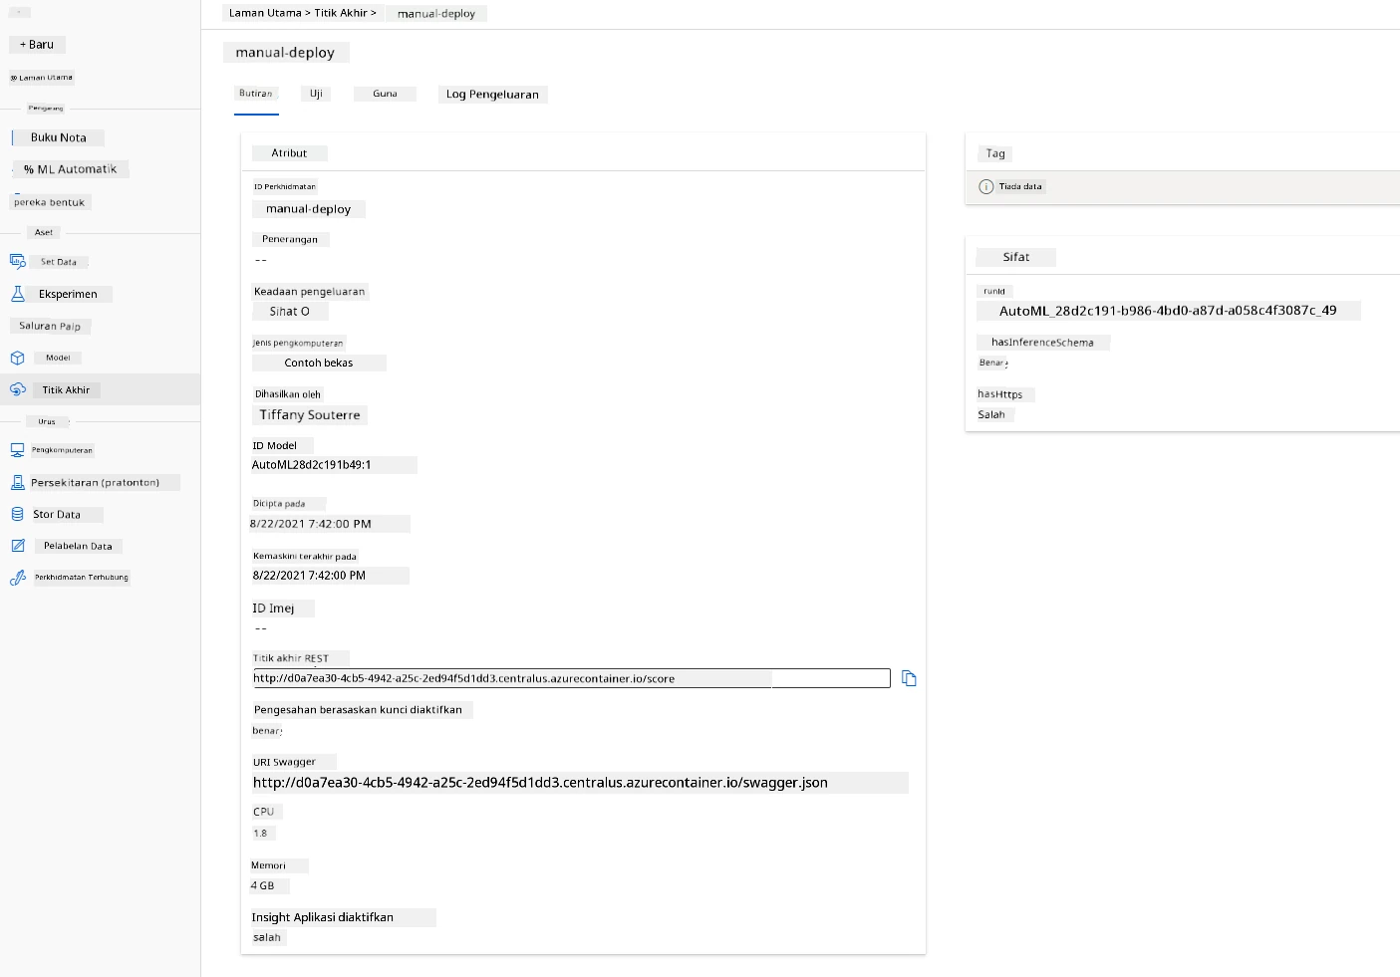
Task: Click the Model cube icon
Action: 17,358
